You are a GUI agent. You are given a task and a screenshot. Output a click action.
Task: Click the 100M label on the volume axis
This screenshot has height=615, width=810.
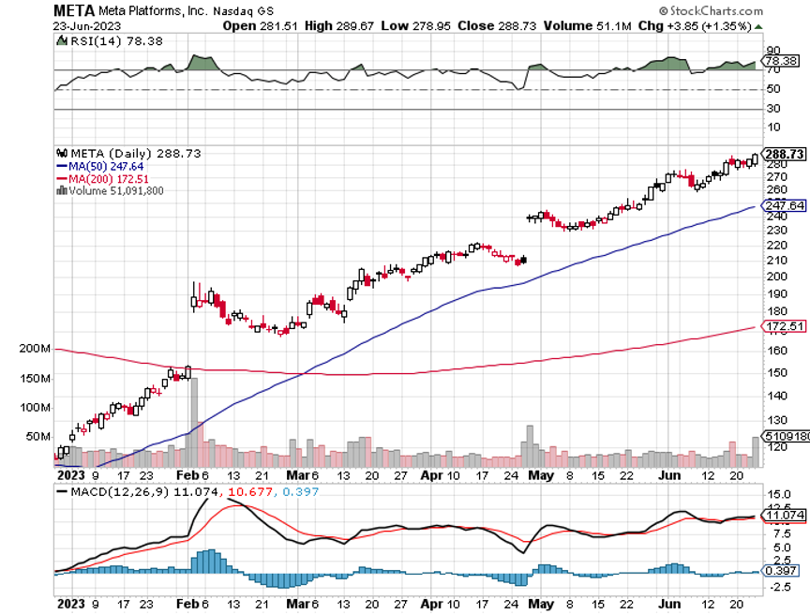point(35,408)
